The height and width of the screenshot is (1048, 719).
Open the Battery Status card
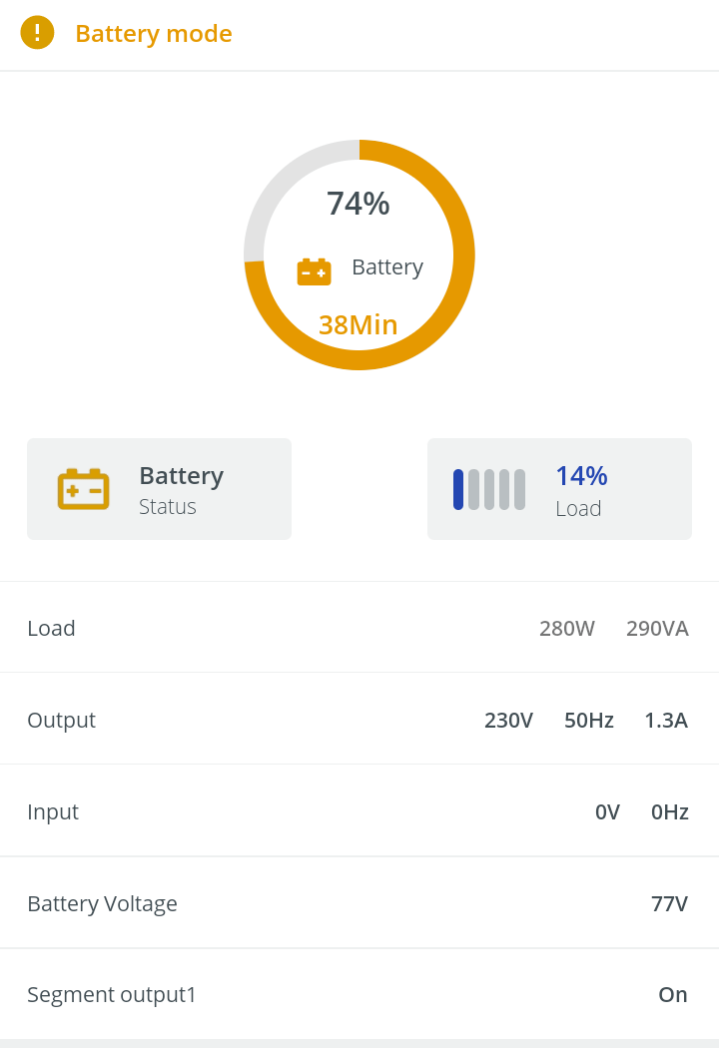click(159, 489)
